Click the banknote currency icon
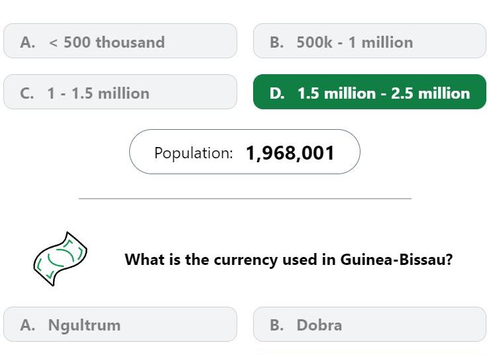This screenshot has height=355, width=493. [60, 259]
